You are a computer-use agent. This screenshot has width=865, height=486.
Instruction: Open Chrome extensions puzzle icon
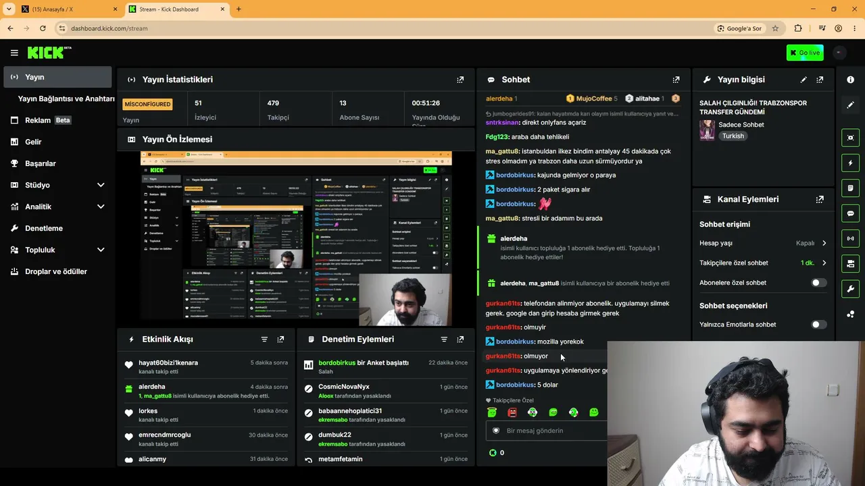point(798,28)
